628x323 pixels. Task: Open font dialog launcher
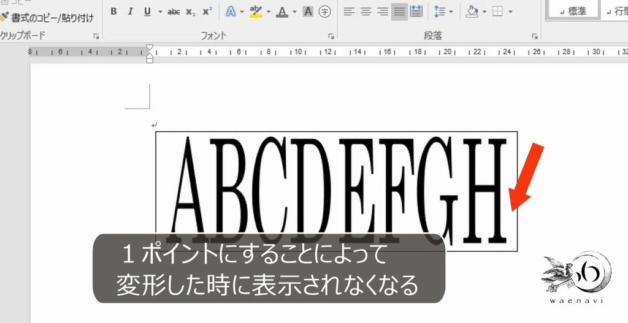coord(331,36)
